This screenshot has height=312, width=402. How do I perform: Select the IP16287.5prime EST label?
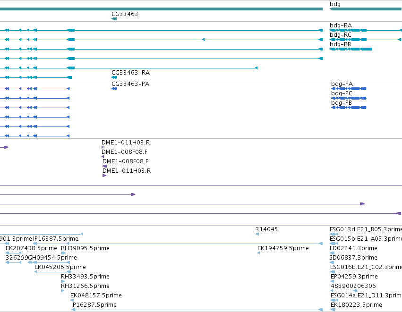click(x=94, y=305)
